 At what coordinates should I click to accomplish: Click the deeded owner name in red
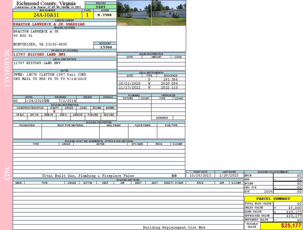(49, 24)
